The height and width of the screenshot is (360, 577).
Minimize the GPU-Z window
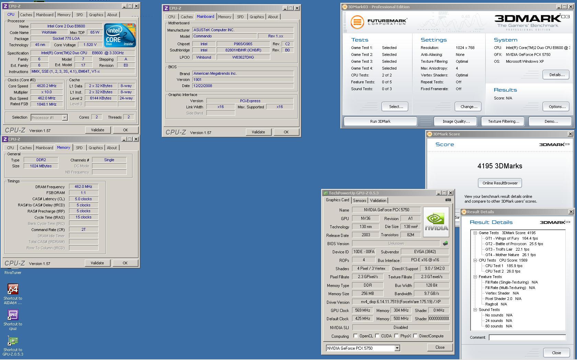439,193
